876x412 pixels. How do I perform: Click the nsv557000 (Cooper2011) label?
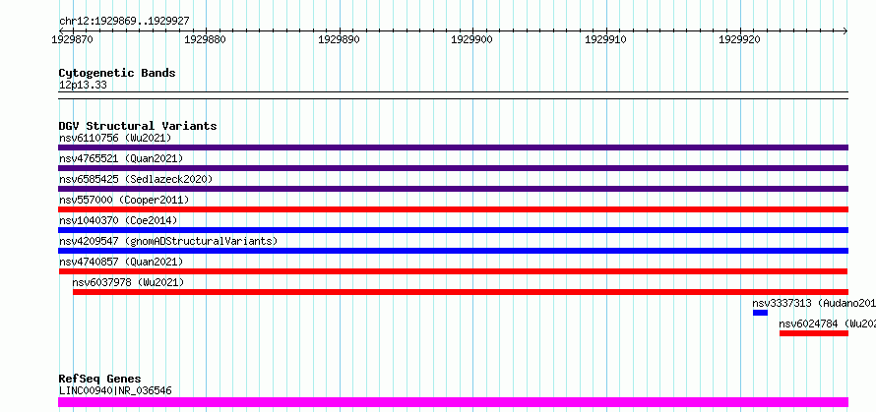124,200
